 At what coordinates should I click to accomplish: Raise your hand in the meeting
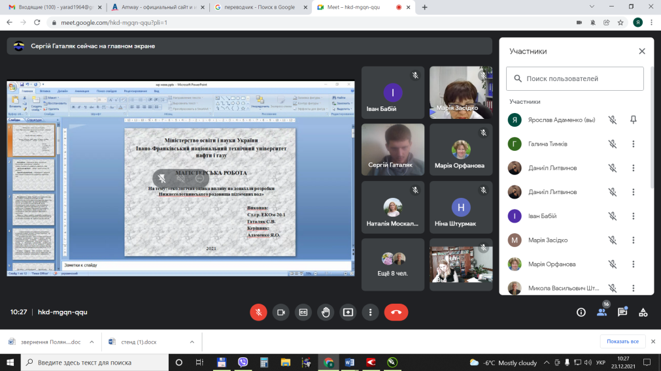click(x=326, y=312)
